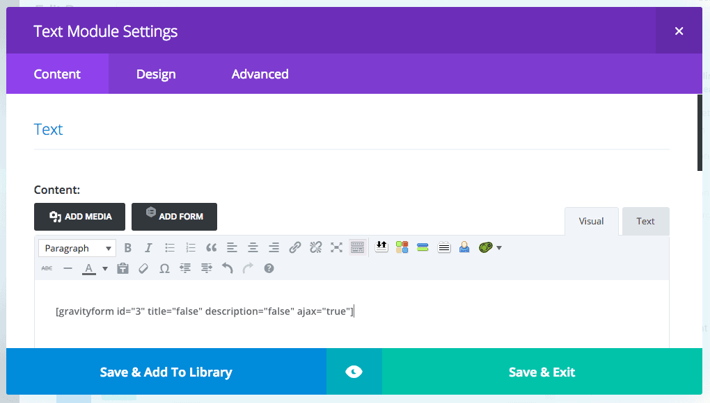
Task: Apply italic formatting
Action: pos(148,247)
